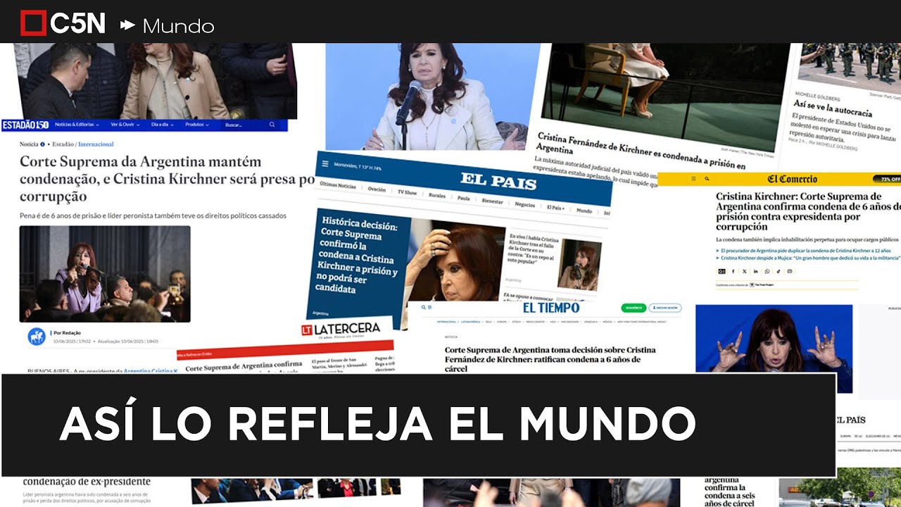
Task: Share El Comercio article by email icon
Action: click(x=790, y=271)
